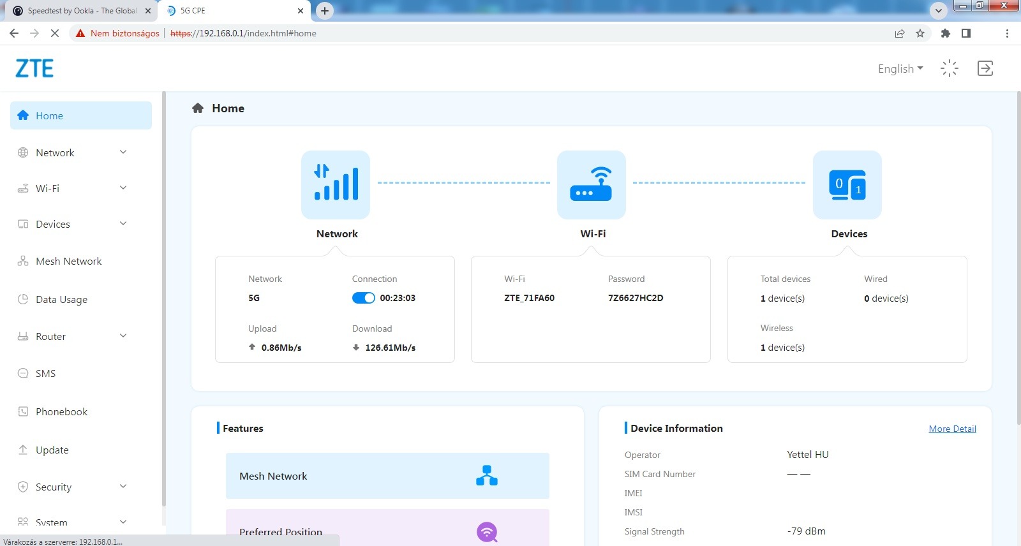Open the browser extensions puzzle icon
This screenshot has width=1021, height=546.
[x=946, y=33]
